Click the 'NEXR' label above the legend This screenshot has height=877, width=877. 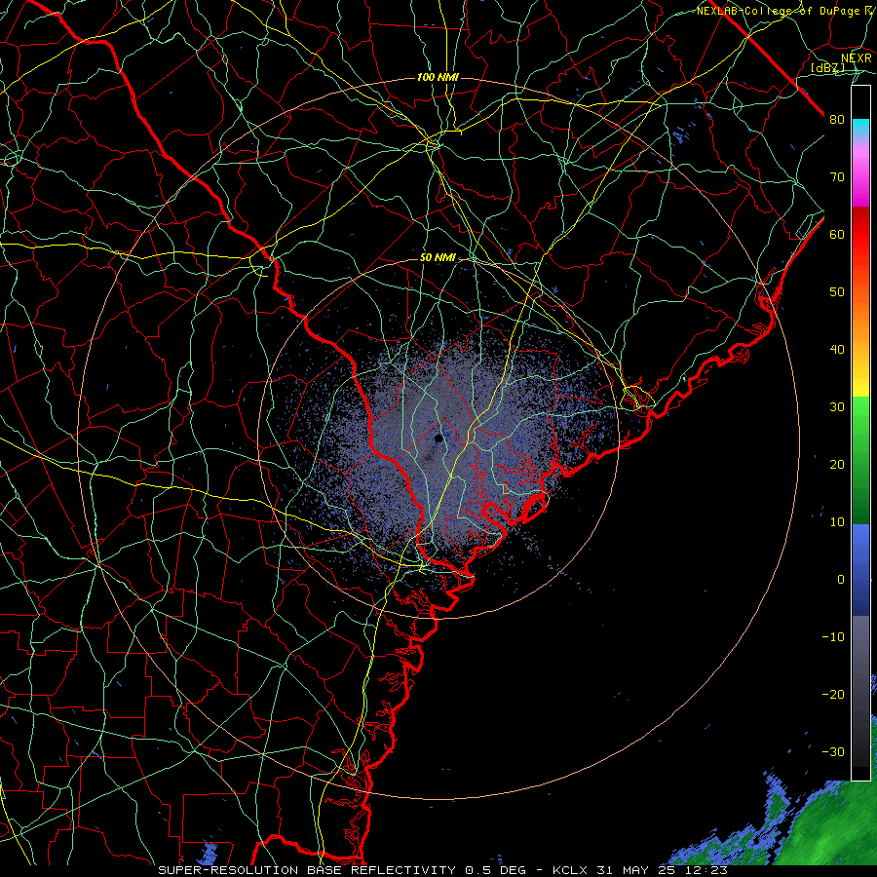coord(856,58)
